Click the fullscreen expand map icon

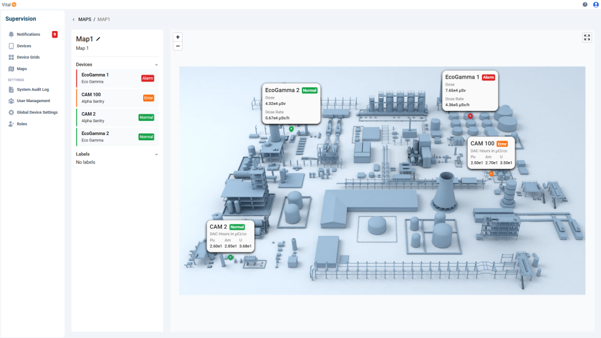pos(587,38)
